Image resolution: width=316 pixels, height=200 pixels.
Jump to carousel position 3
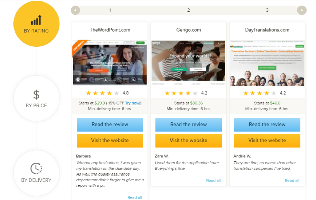(x=267, y=10)
